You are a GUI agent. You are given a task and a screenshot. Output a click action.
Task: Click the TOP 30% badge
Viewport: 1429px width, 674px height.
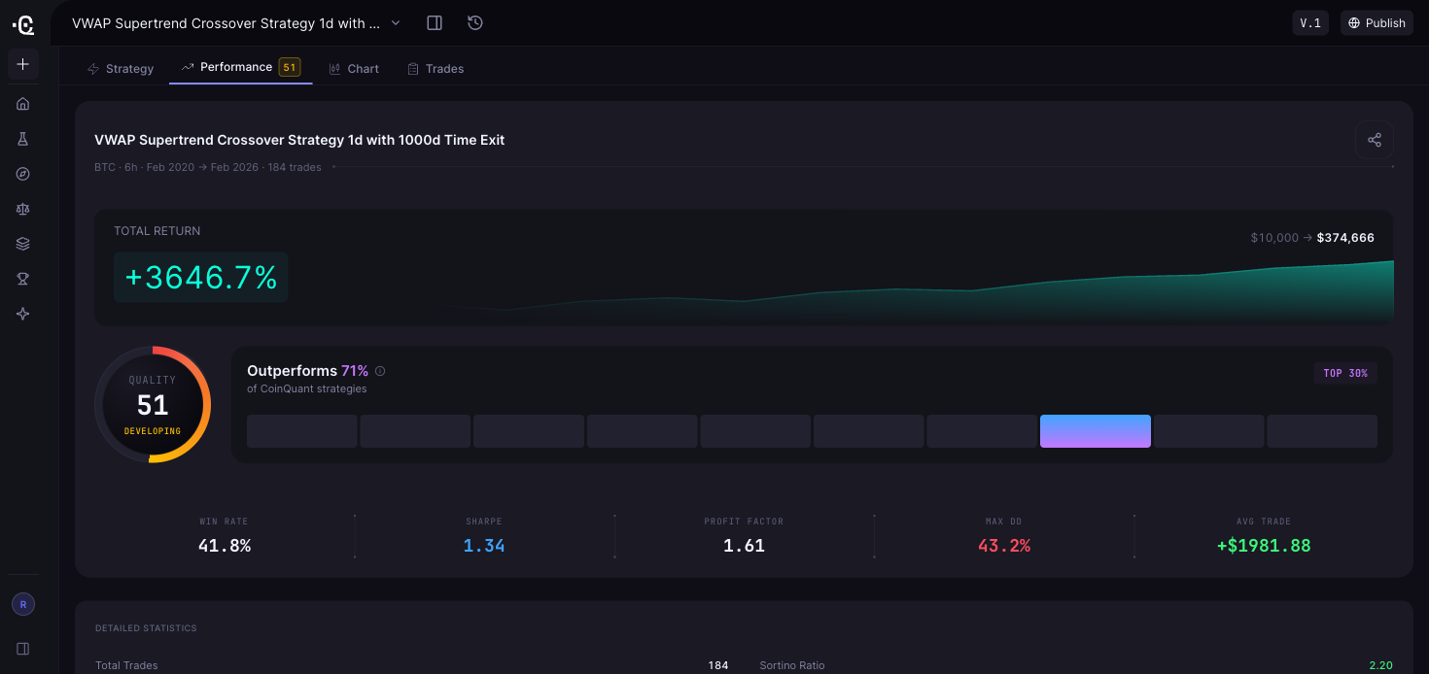tap(1345, 373)
